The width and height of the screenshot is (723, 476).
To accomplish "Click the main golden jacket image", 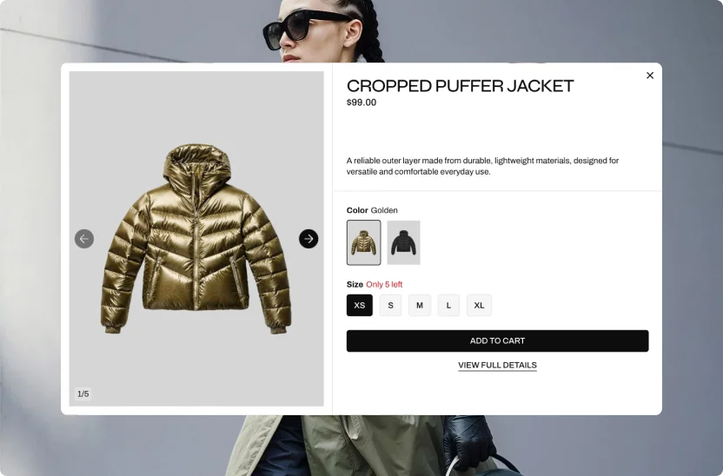I will click(196, 239).
